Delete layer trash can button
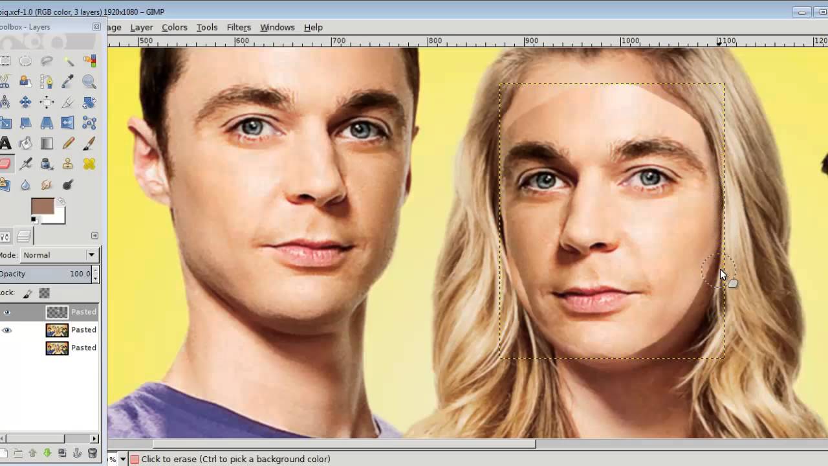The image size is (828, 466). click(x=93, y=454)
